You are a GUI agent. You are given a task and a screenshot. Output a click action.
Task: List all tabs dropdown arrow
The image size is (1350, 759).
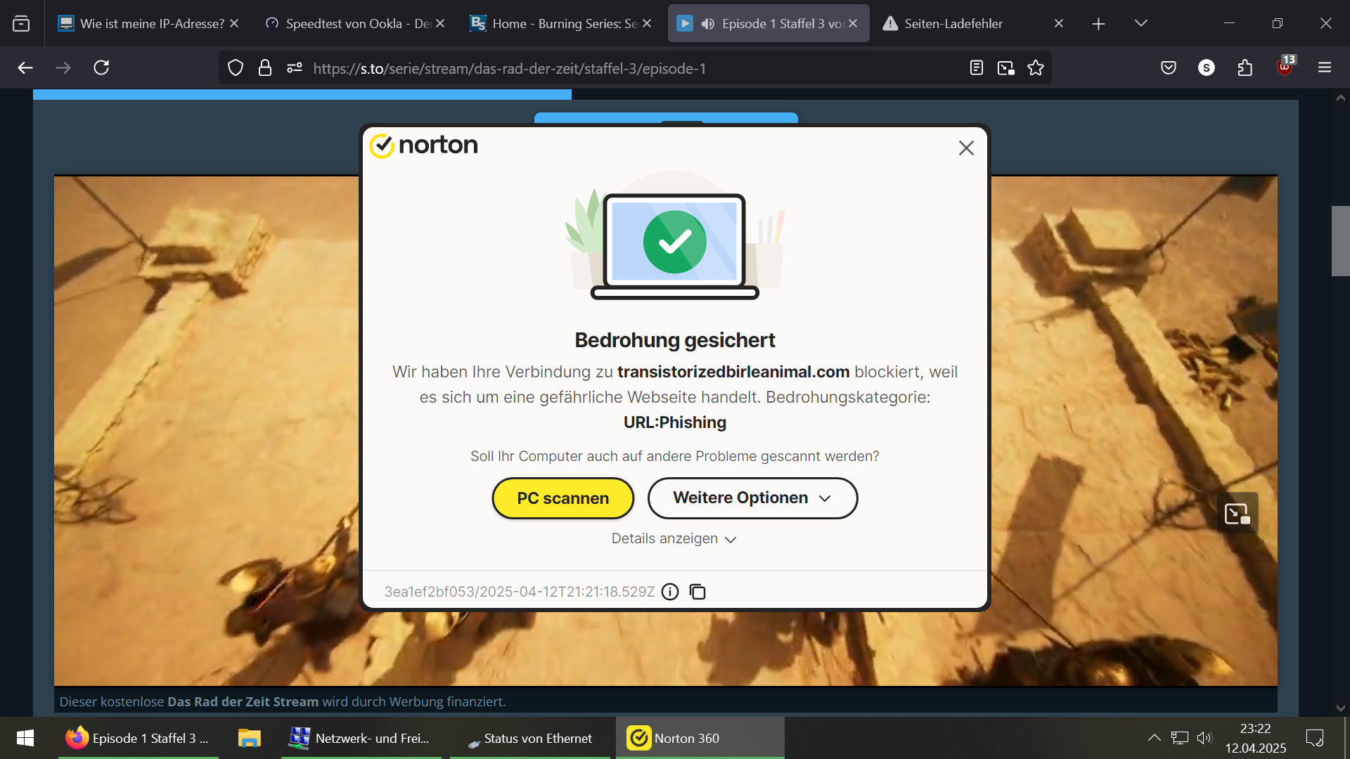[1141, 23]
